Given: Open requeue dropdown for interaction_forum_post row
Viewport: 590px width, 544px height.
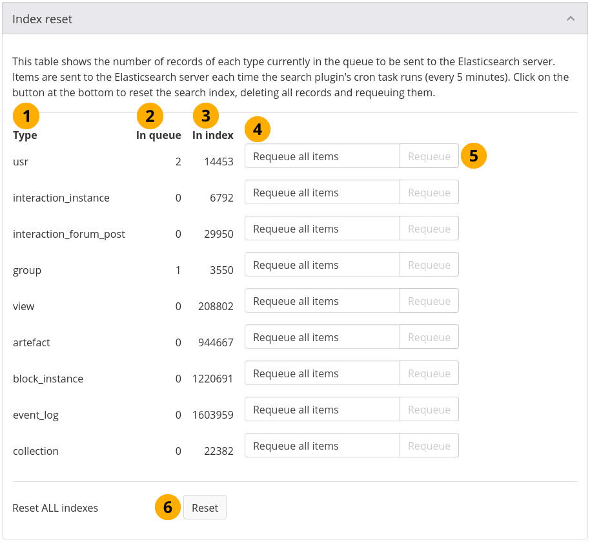Looking at the screenshot, I should (x=322, y=229).
